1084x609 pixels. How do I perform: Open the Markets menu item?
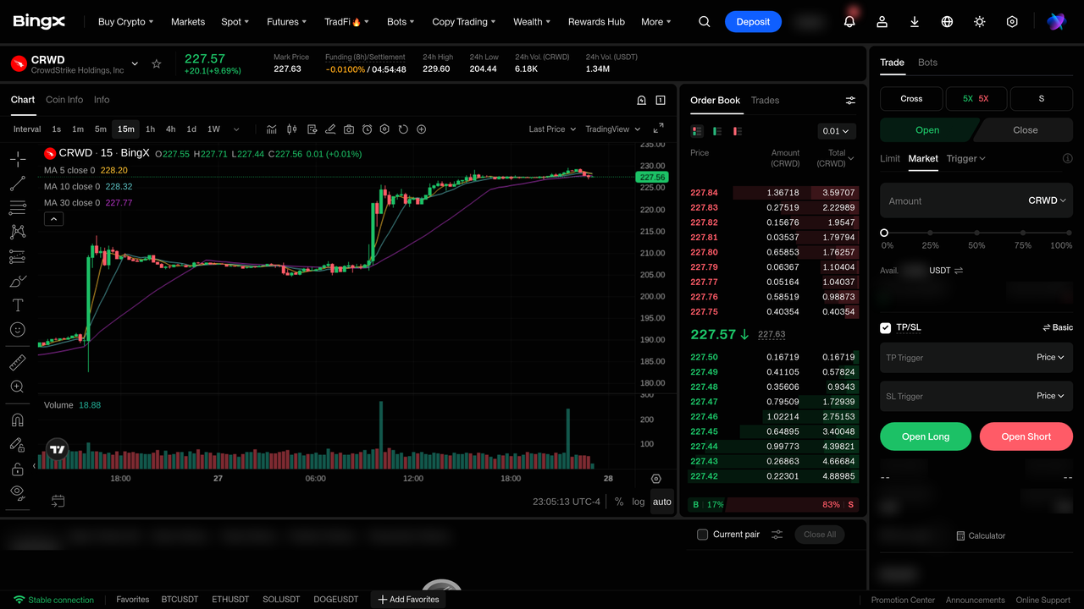[x=188, y=22]
